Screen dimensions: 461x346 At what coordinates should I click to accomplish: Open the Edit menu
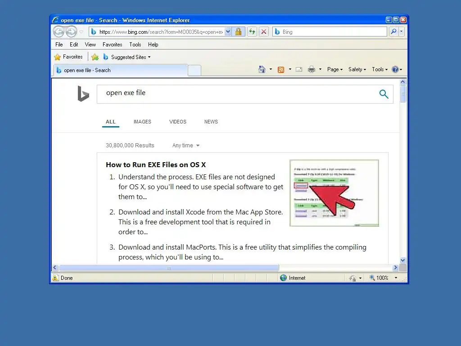74,45
